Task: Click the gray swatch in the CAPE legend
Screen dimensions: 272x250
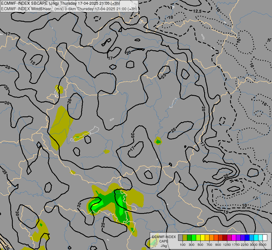Action: click(x=180, y=237)
